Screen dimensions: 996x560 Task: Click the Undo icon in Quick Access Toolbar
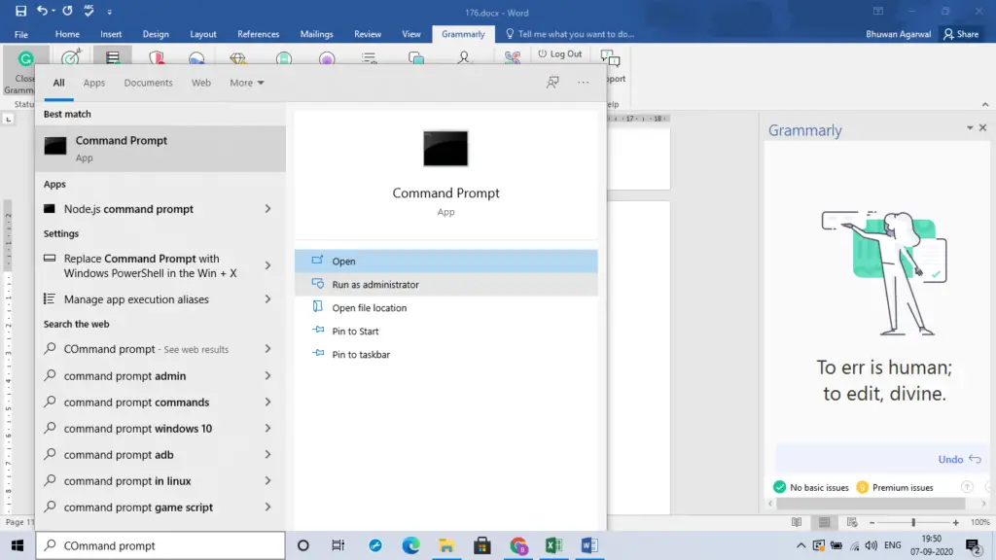[x=42, y=11]
